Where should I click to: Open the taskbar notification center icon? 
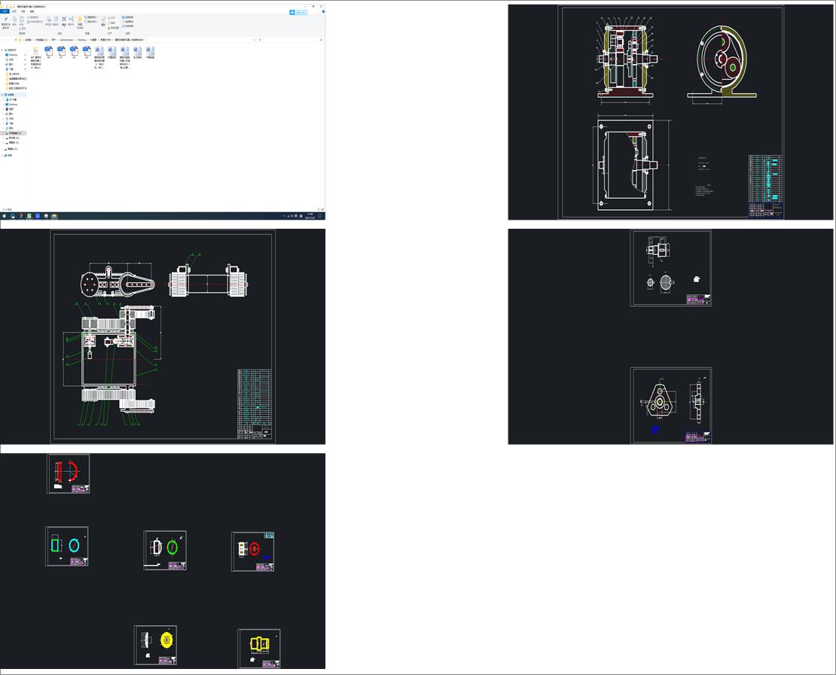[320, 216]
